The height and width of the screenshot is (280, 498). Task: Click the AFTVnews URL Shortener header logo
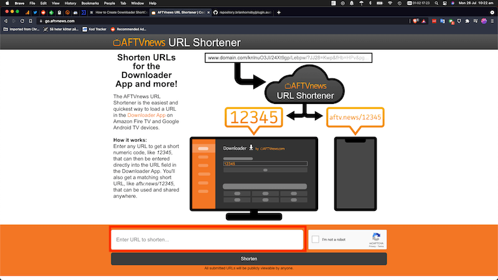point(177,42)
